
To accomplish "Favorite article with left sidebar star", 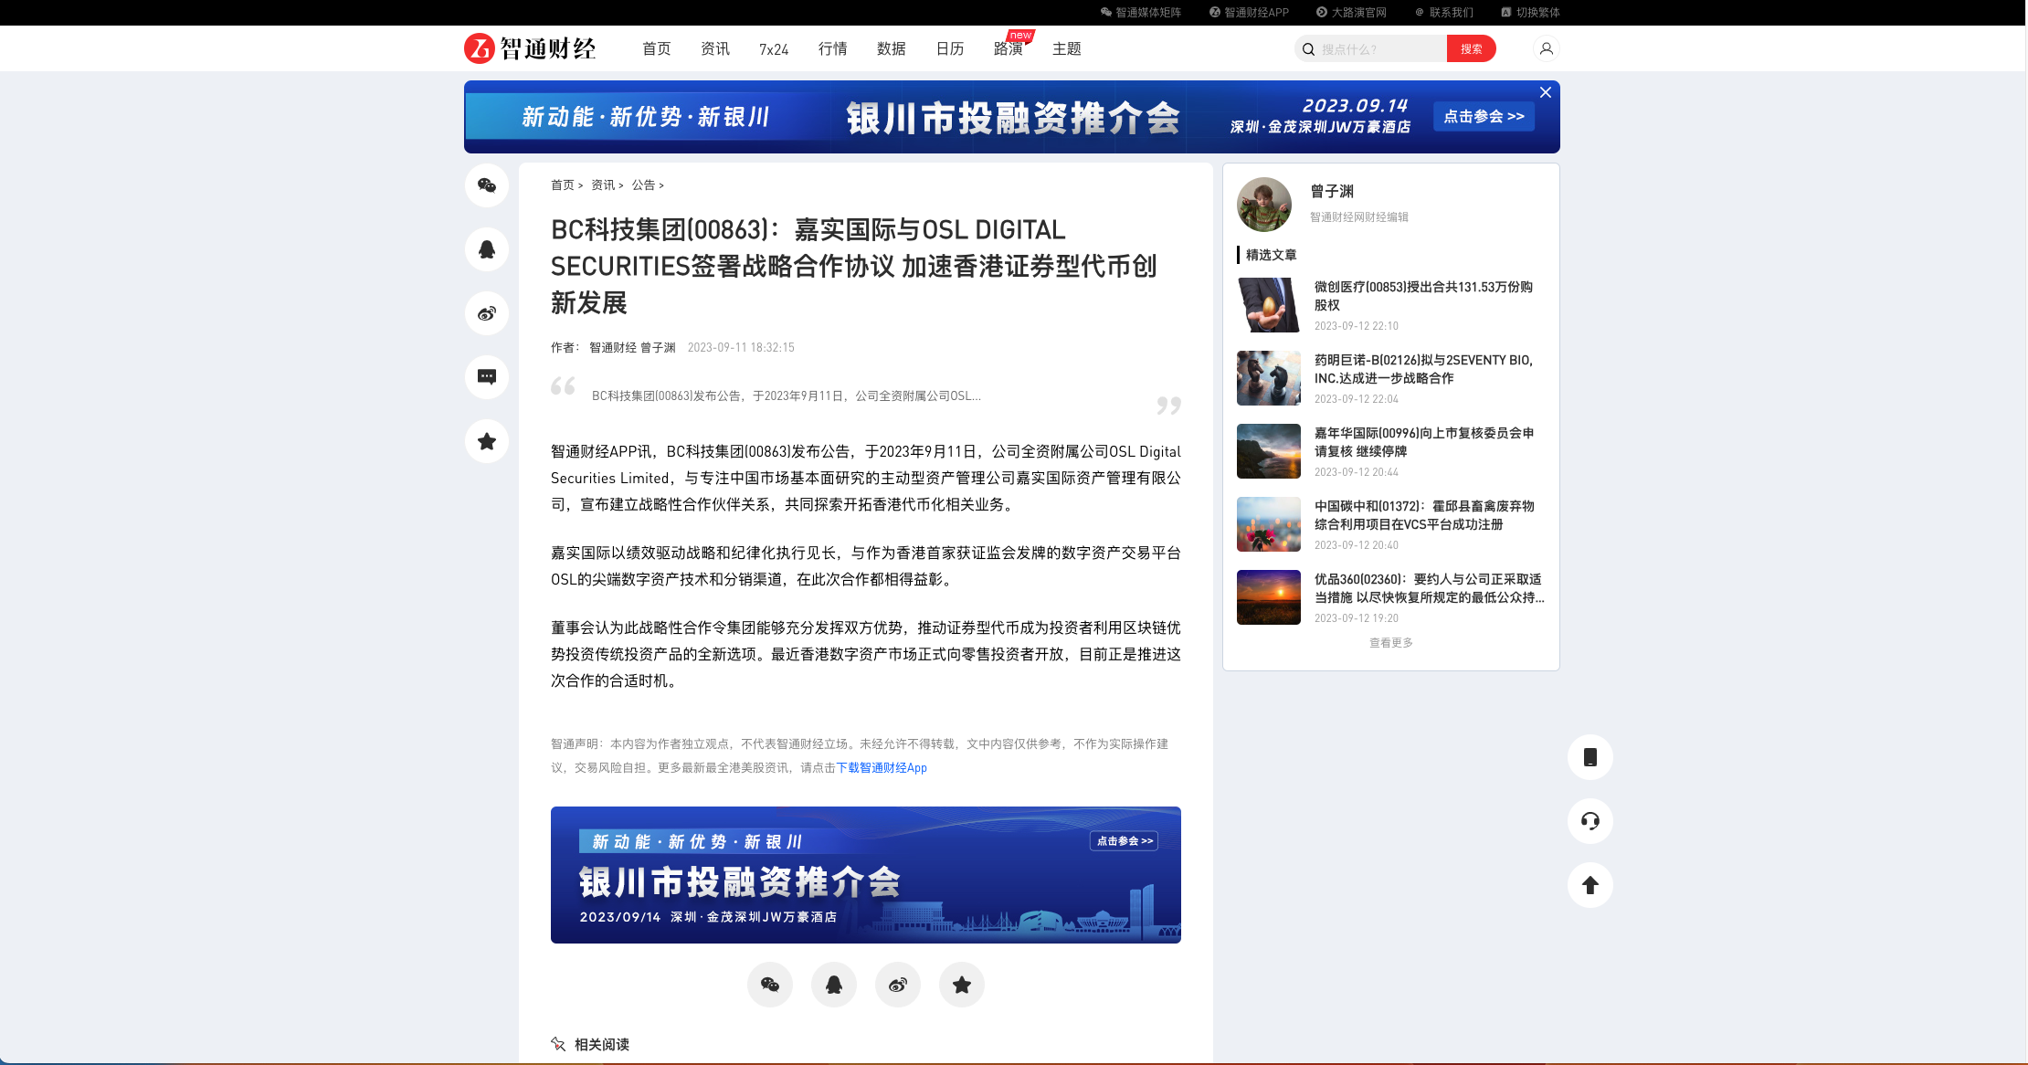I will (487, 441).
